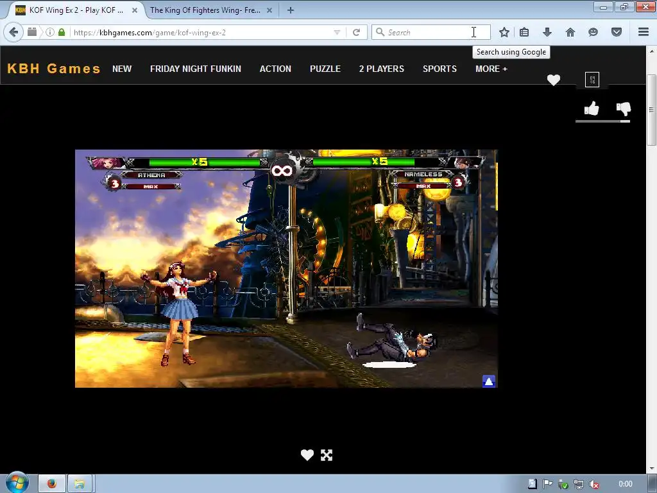Close the KOF Wing Ex 2 tab
This screenshot has height=493, width=657.
tap(135, 10)
